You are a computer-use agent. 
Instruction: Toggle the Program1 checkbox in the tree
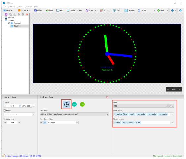click(x=9, y=23)
